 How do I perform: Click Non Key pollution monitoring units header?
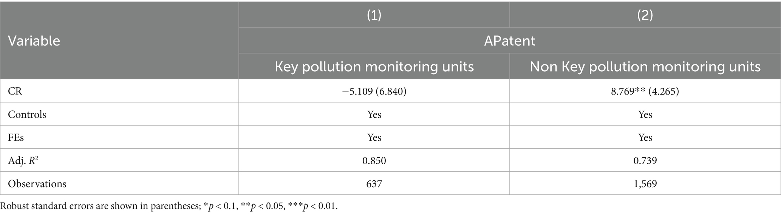coord(645,67)
